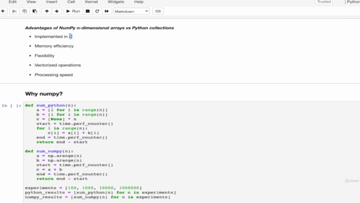360x203 pixels.
Task: Click the 'c[i] = a[i] + b[i]' line
Action: click(x=74, y=133)
